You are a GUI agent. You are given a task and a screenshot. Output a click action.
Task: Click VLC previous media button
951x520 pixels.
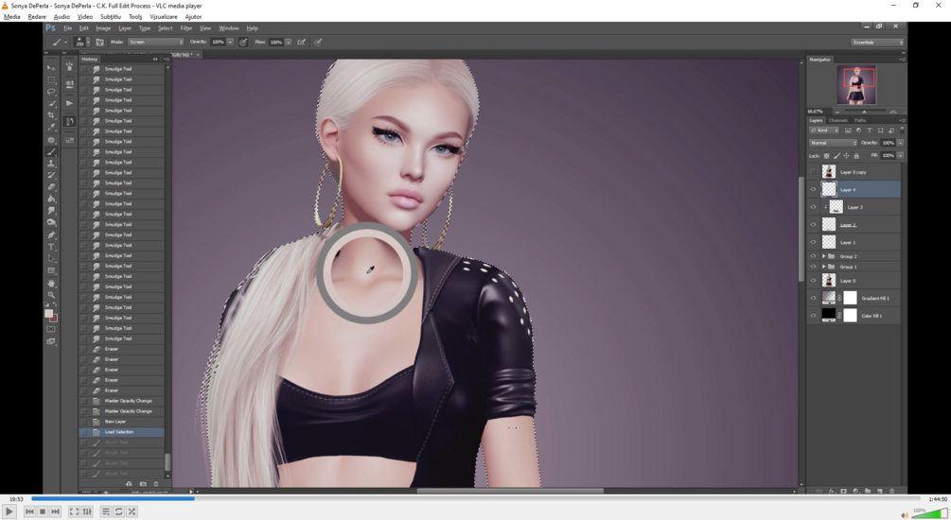29,511
